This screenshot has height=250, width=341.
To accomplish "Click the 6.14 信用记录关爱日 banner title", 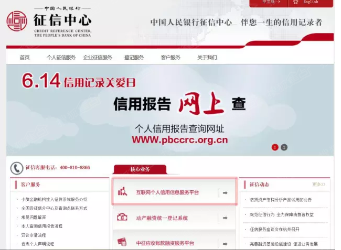I will click(79, 81).
